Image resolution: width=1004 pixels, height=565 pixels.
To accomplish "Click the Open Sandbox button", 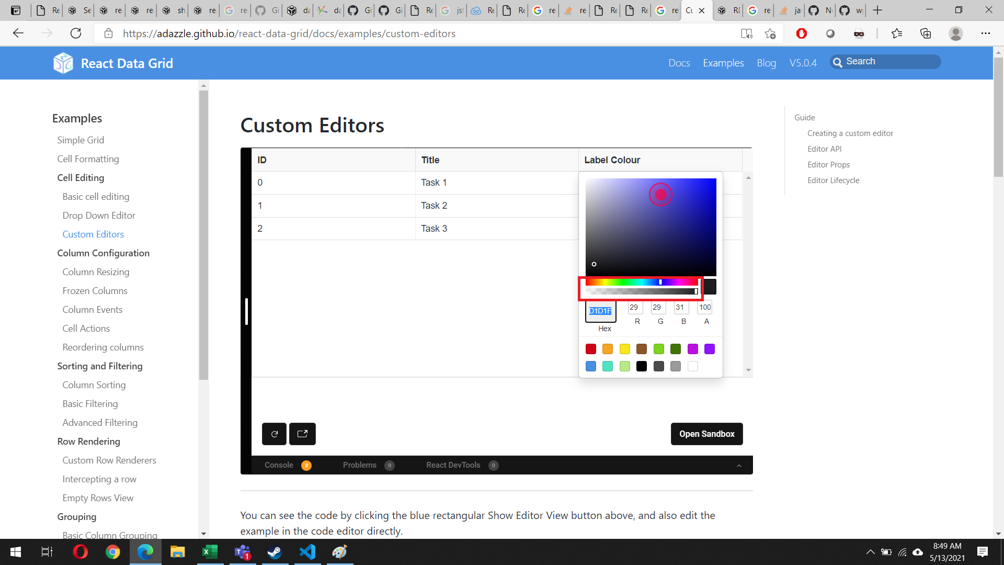I will point(706,434).
